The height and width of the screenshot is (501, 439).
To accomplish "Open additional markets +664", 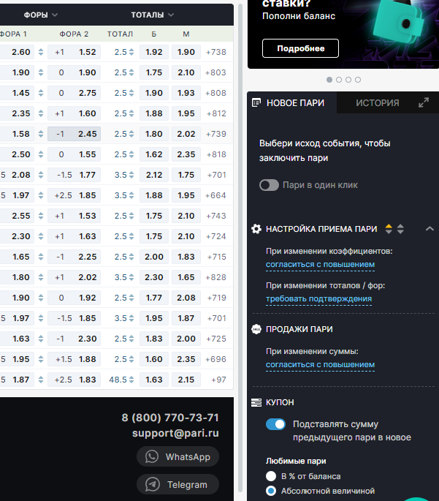I will 215,195.
